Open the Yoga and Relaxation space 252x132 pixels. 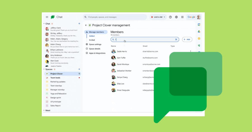62,94
